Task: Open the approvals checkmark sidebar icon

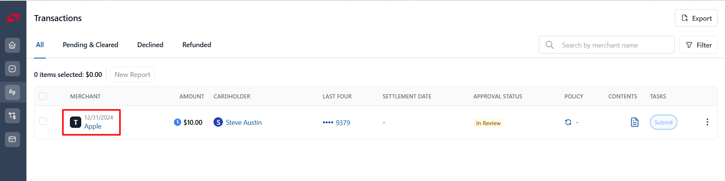Action: 12,69
